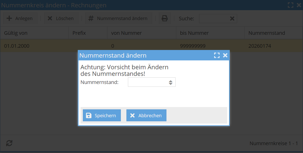This screenshot has width=303, height=153.
Task: Decrement Nummernstand using the down spinner arrow
Action: (x=171, y=83)
